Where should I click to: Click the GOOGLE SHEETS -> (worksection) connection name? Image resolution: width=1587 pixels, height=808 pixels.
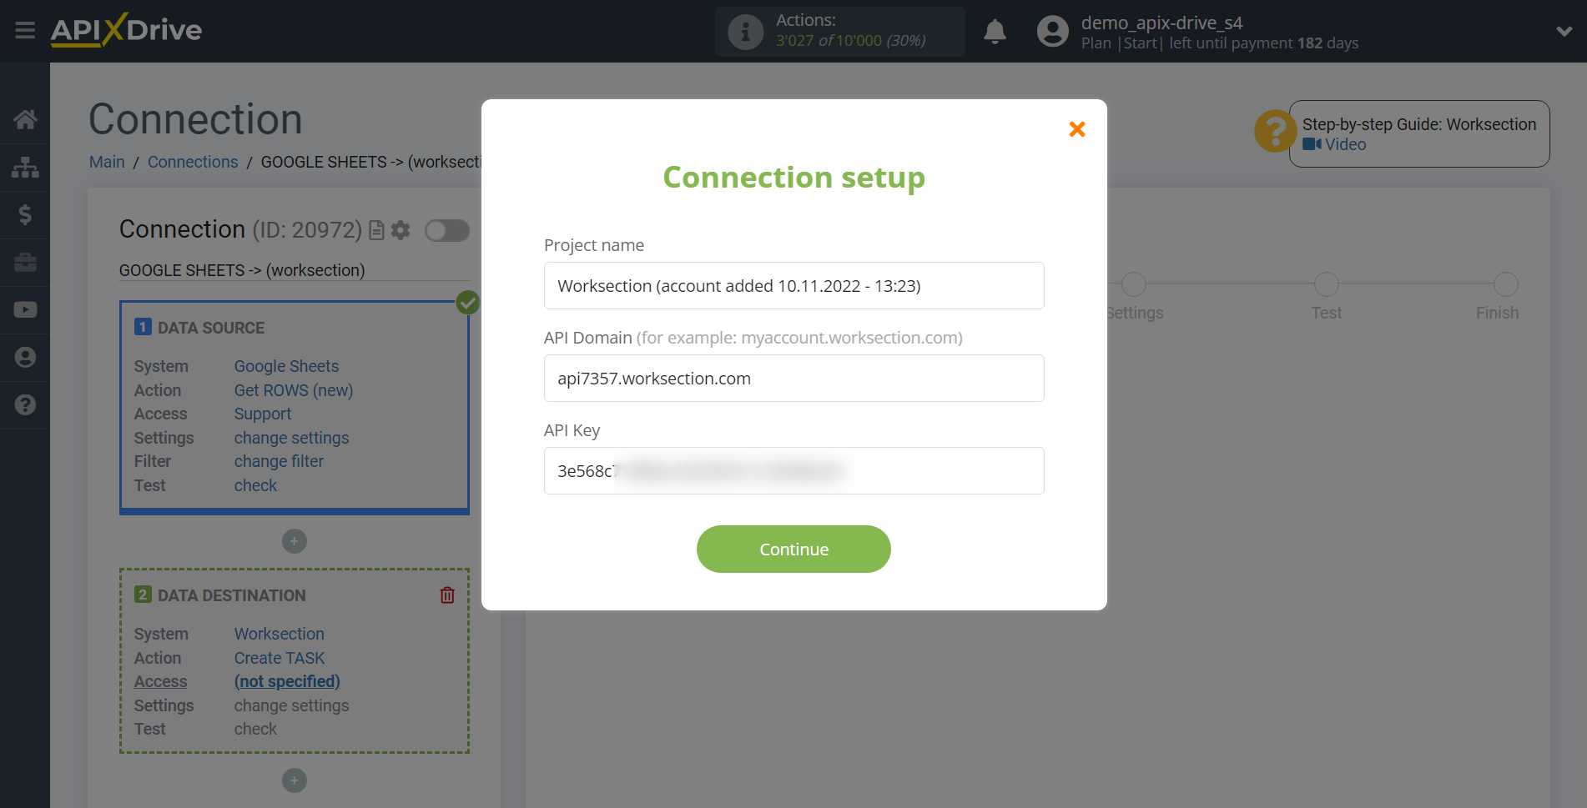[x=242, y=270]
